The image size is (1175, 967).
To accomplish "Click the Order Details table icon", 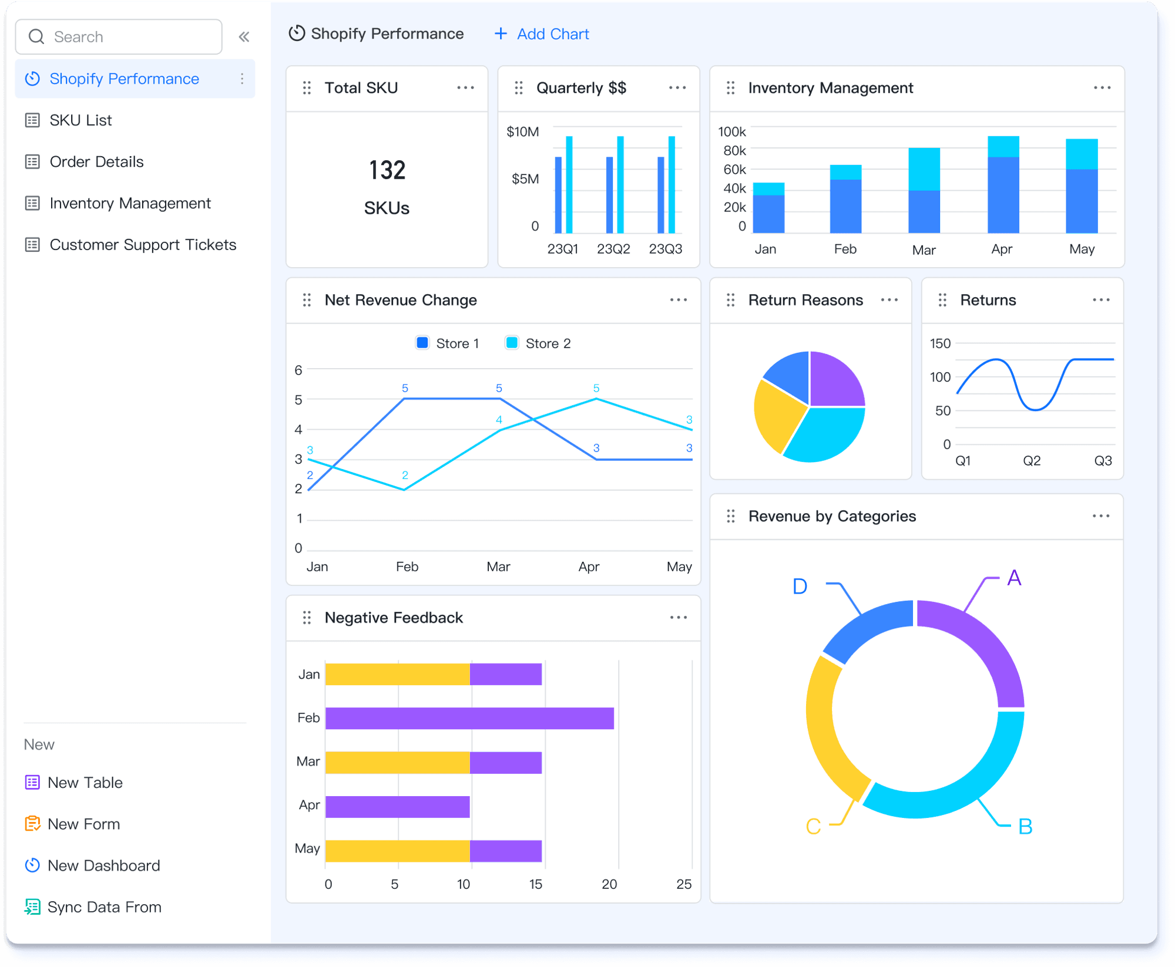I will pyautogui.click(x=32, y=161).
